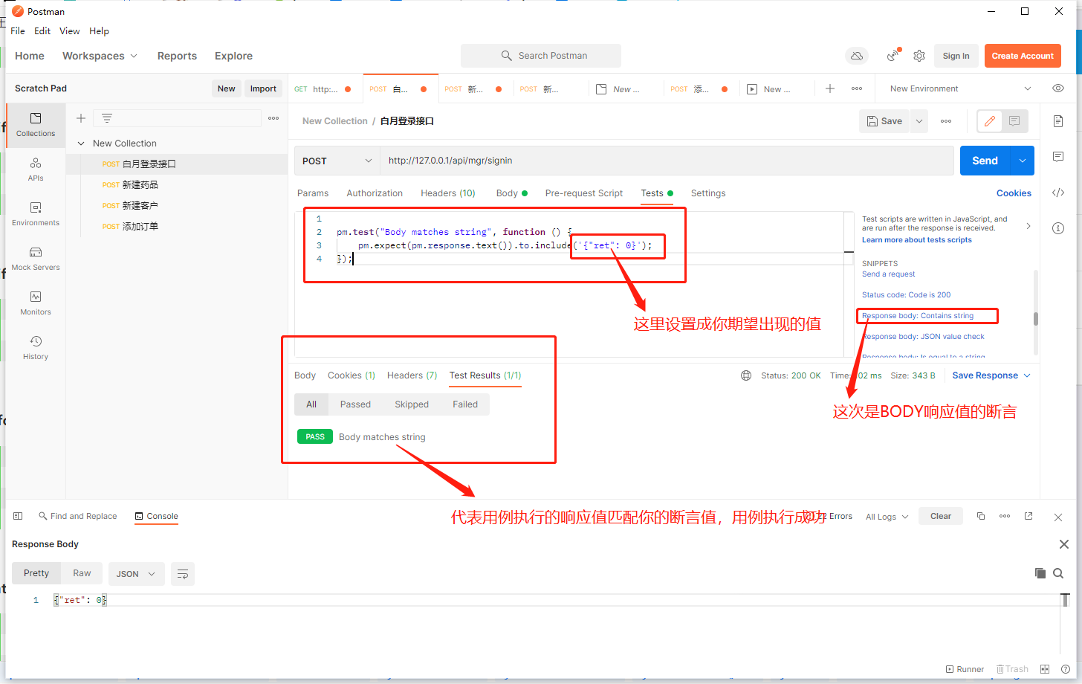
Task: Click the offline cloud sync icon
Action: (x=857, y=56)
